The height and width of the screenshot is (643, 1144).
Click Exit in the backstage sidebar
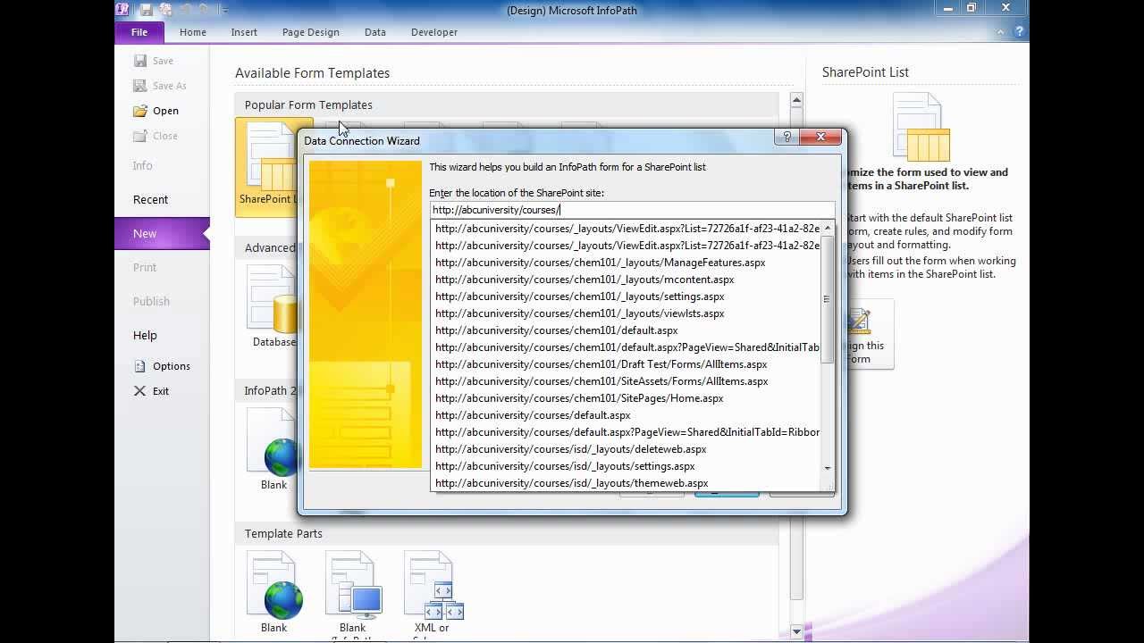(x=162, y=391)
